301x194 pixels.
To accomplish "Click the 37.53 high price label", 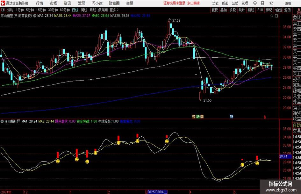I will coord(176,20).
